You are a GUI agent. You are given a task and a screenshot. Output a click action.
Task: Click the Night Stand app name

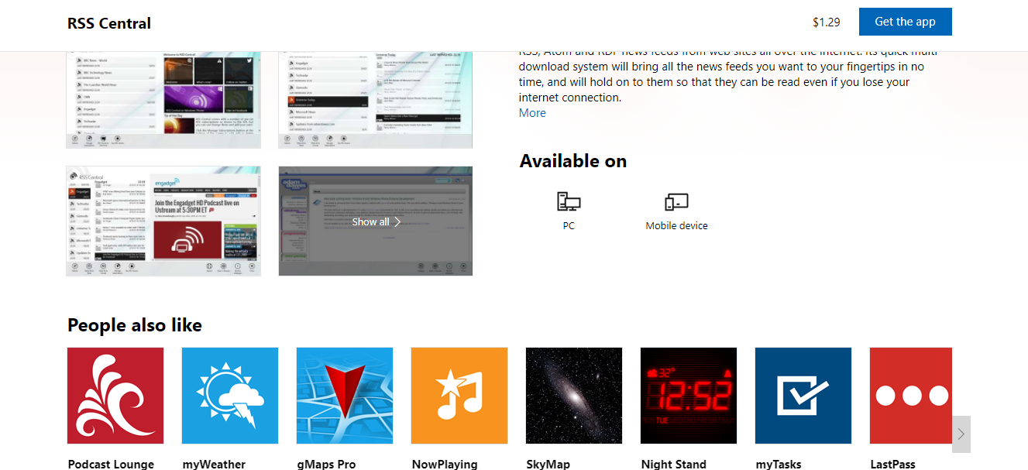tap(674, 464)
